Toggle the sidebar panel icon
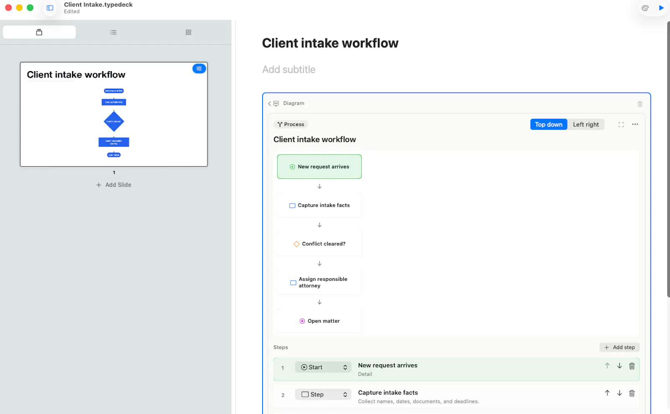This screenshot has width=670, height=414. coord(50,8)
